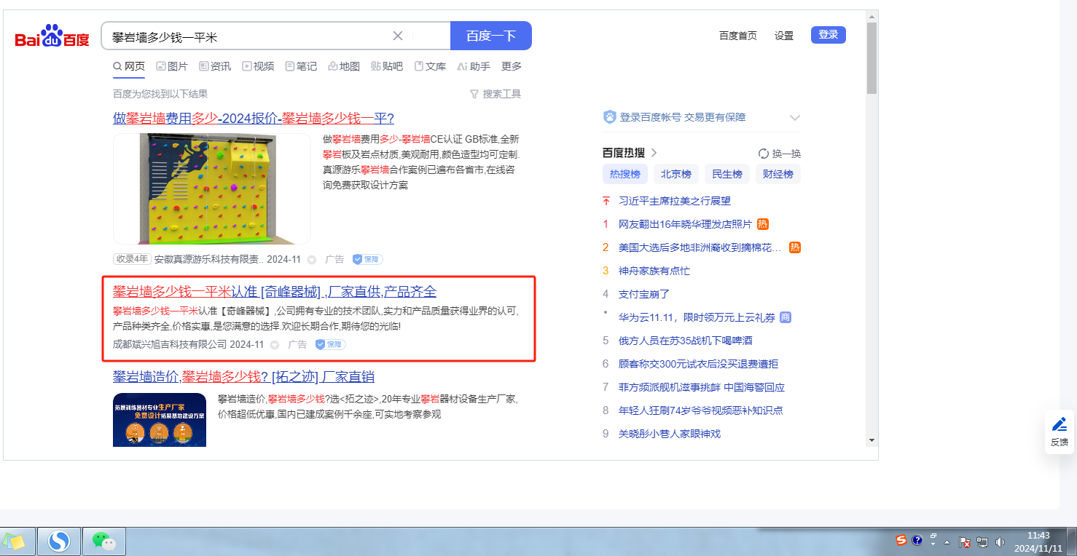The width and height of the screenshot is (1077, 556).
Task: Click the volume speaker tray icon
Action: click(x=1000, y=542)
